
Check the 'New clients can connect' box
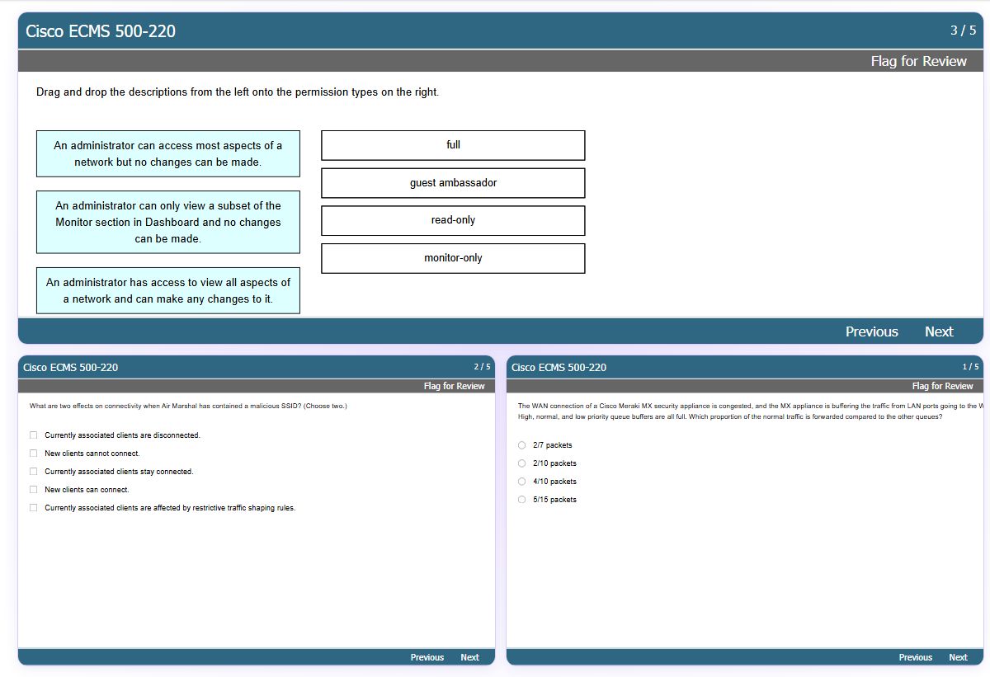coord(34,490)
